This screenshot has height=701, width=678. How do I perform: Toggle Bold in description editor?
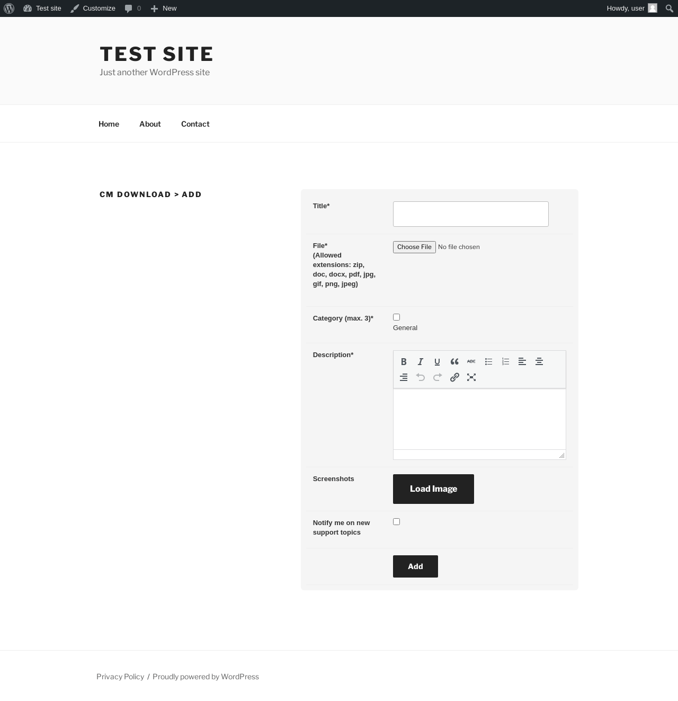[x=404, y=361]
